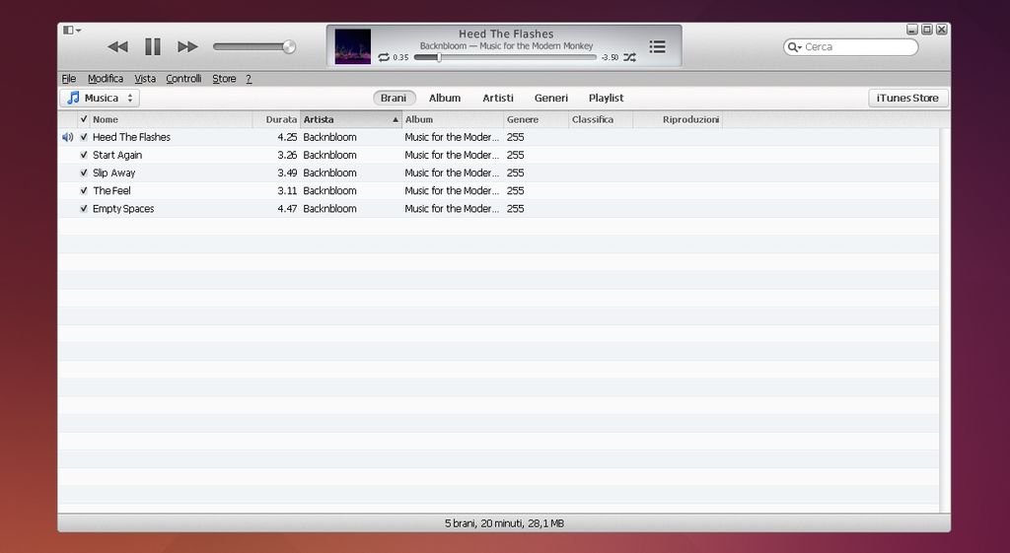Toggle the header check-all checkbox

84,119
